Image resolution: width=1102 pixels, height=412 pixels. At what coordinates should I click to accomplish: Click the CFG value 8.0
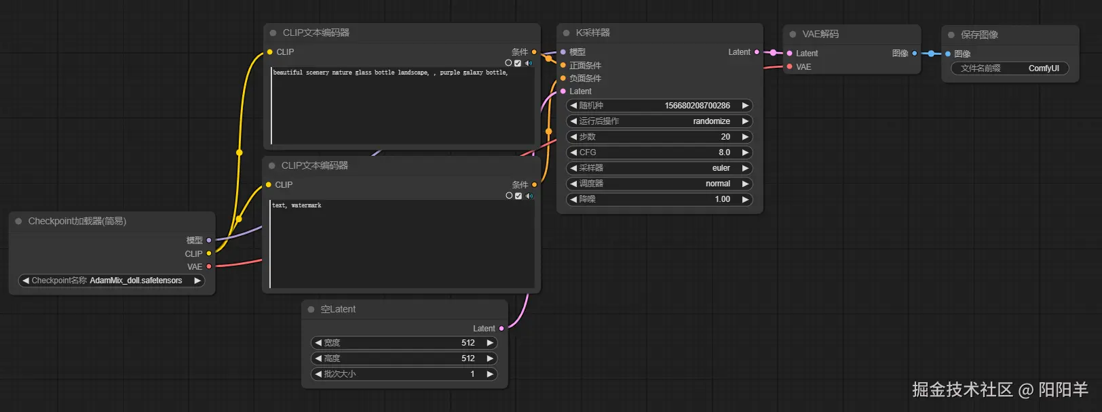pos(725,152)
